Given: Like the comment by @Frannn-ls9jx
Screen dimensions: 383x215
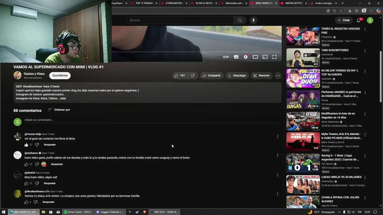Looking at the screenshot, I should point(26,145).
